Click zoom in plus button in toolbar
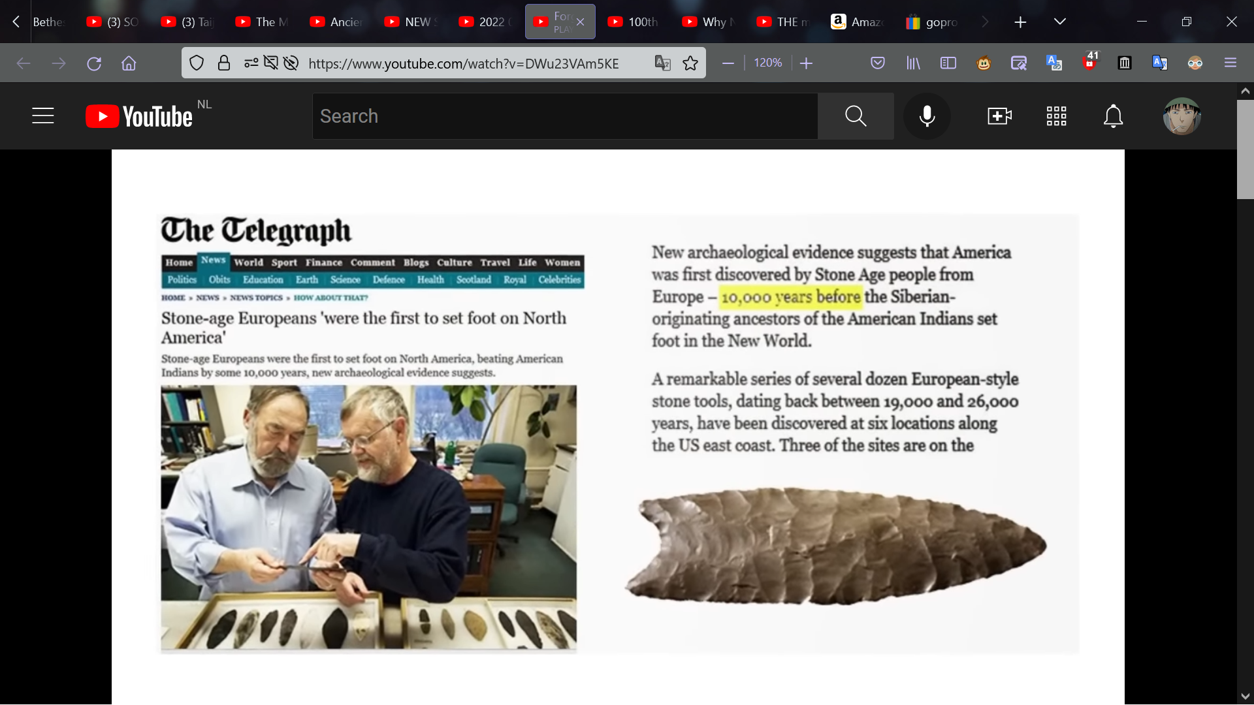1254x705 pixels. pyautogui.click(x=807, y=63)
